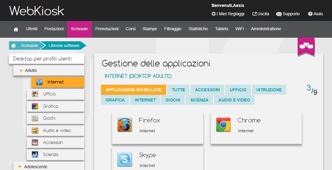Go to the Tablets section
The width and height of the screenshot is (332, 170).
222,29
